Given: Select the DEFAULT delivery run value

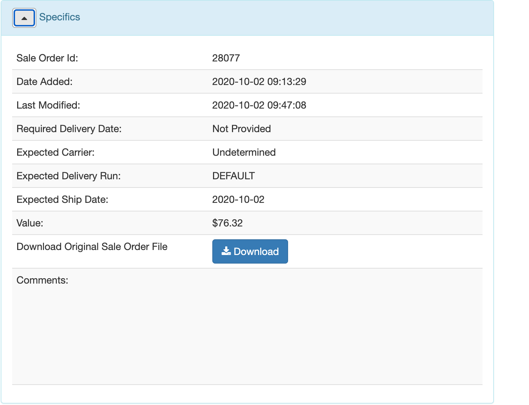Looking at the screenshot, I should pos(233,176).
